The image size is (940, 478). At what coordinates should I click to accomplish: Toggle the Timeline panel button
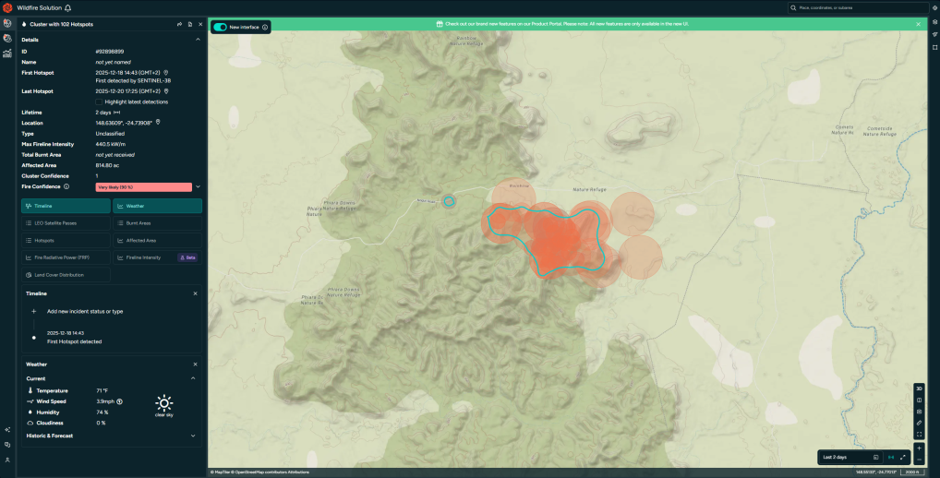66,206
